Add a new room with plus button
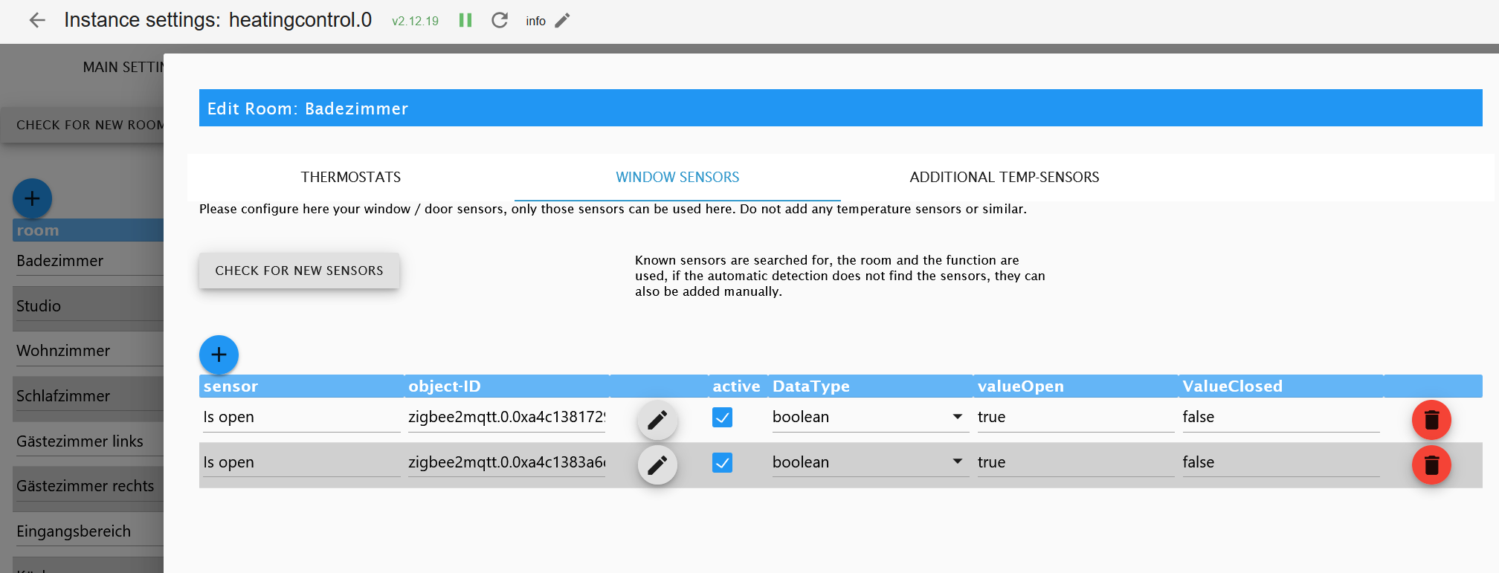Image resolution: width=1499 pixels, height=573 pixels. click(x=32, y=198)
